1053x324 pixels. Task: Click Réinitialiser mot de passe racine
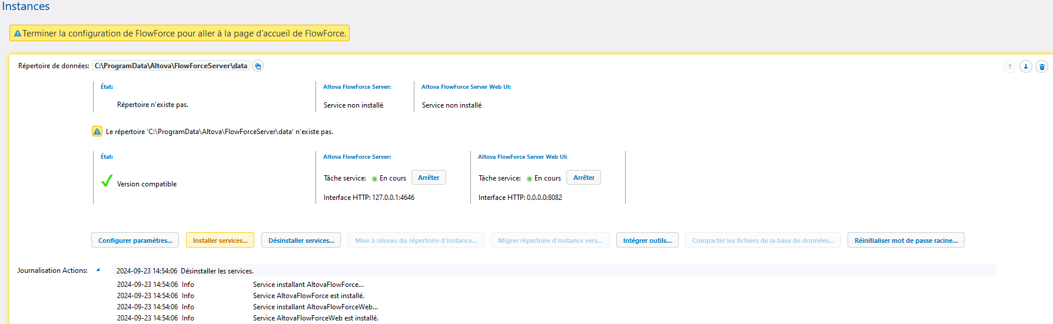tap(906, 241)
